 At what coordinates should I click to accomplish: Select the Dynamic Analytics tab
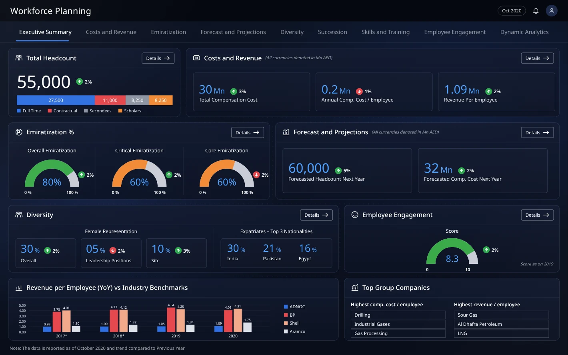(524, 32)
